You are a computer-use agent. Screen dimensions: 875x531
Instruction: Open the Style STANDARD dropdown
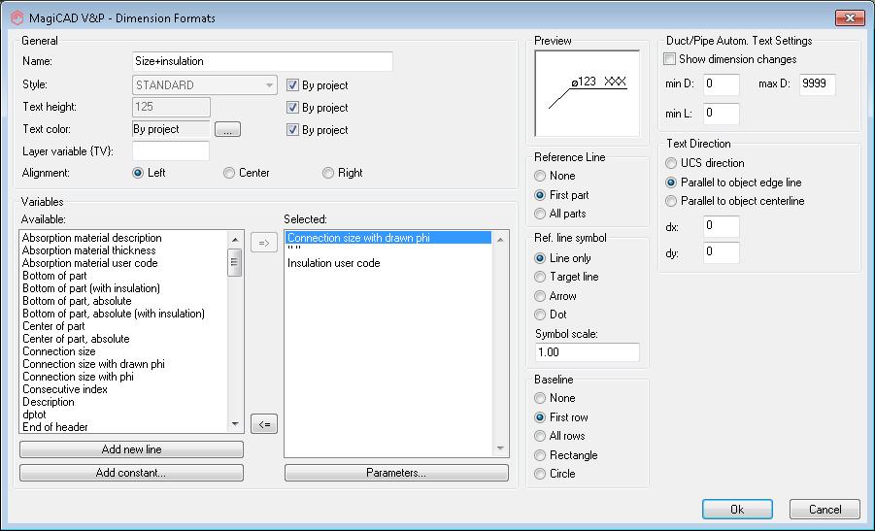(205, 84)
